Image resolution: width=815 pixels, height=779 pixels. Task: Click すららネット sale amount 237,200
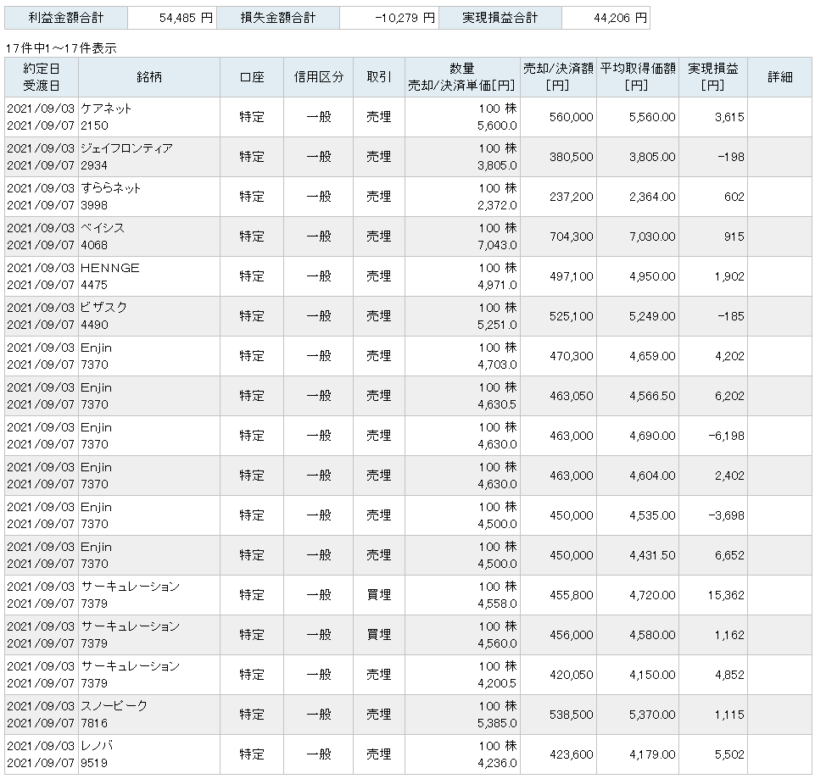[572, 197]
